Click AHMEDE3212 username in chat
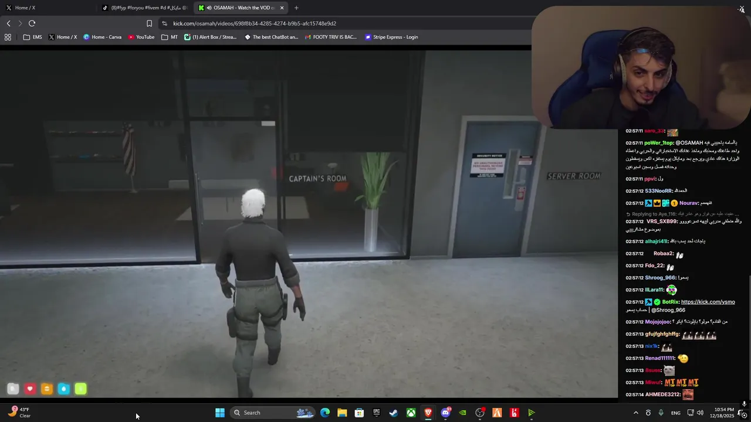Screen dimensions: 751x422 (x=662, y=394)
